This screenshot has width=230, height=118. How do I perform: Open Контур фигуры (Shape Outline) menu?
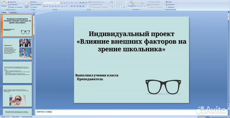click(154, 4)
